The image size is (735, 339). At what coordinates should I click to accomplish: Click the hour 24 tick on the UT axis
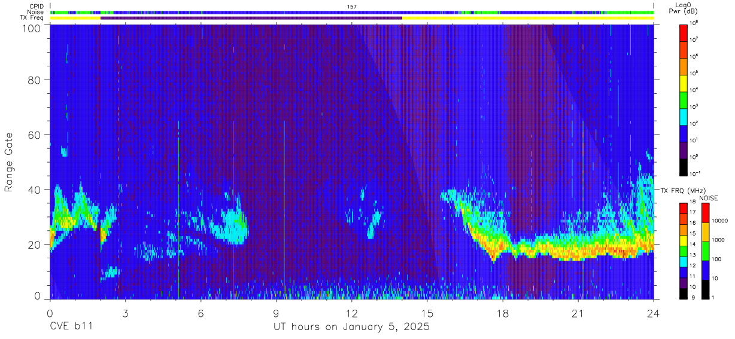[x=654, y=312]
